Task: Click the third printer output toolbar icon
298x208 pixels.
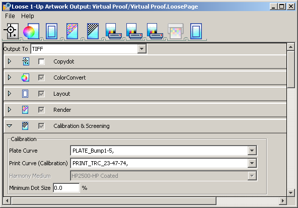Action: click(155, 31)
